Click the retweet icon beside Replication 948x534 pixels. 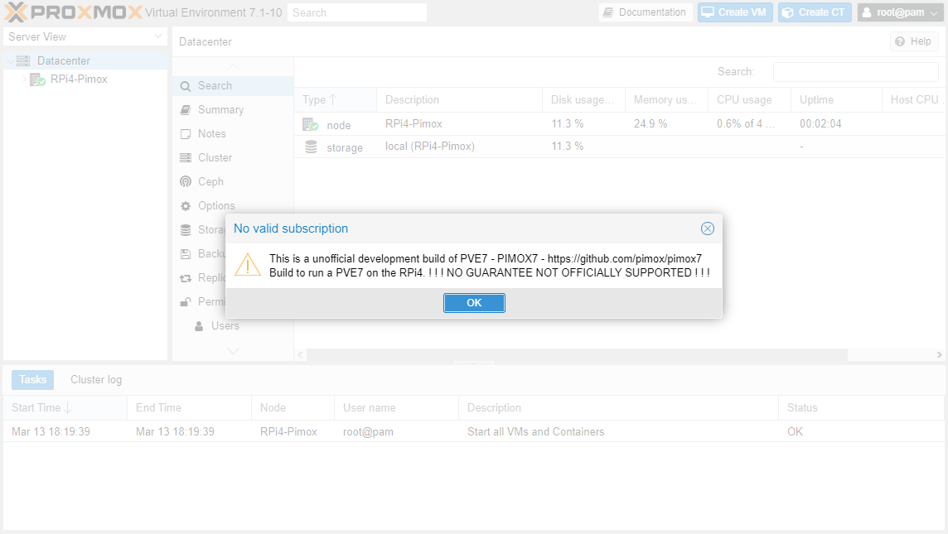[x=186, y=278]
